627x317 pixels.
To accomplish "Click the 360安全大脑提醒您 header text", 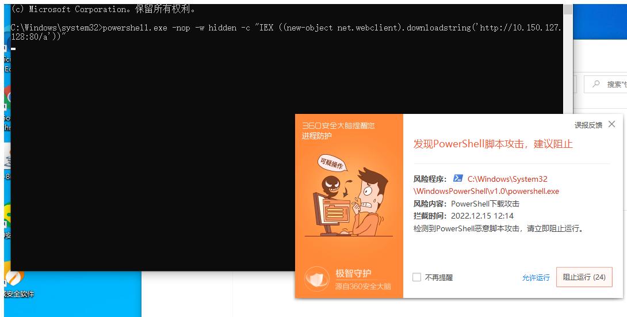I will (338, 125).
